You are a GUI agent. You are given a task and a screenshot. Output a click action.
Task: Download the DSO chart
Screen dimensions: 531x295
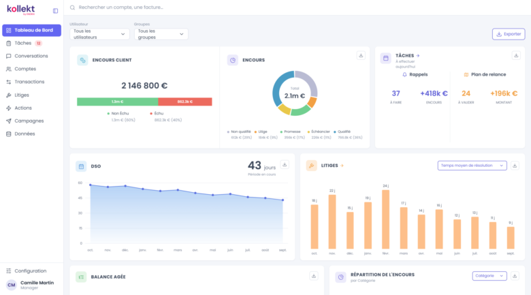[285, 165]
